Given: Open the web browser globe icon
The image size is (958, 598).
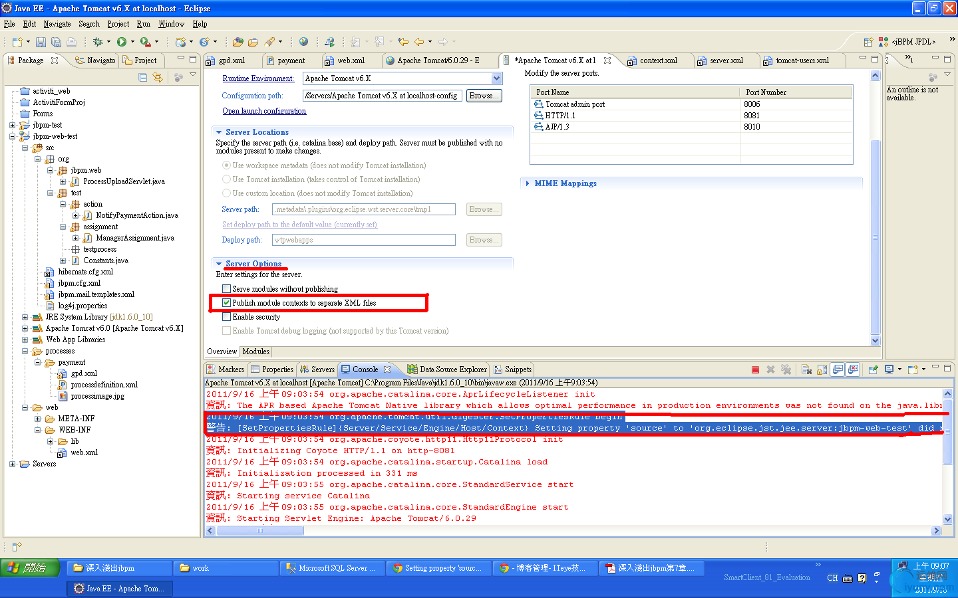Looking at the screenshot, I should (x=303, y=42).
